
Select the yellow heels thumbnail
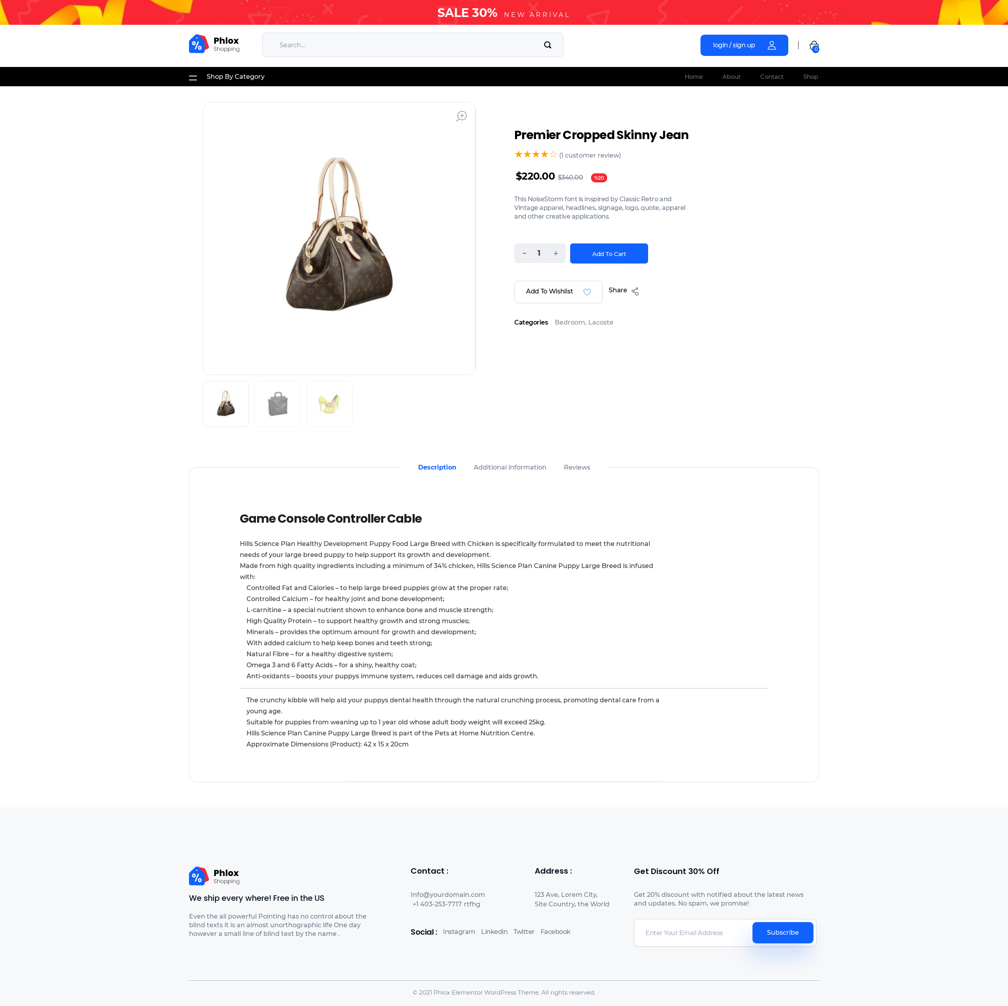[330, 404]
